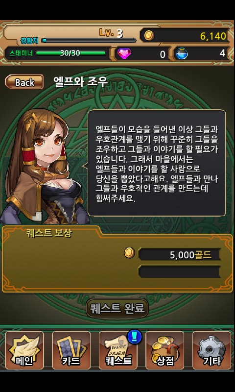Image resolution: width=235 pixels, height=392 pixels.
Task: Tap the gold coin icon in top bar
Action: (149, 35)
